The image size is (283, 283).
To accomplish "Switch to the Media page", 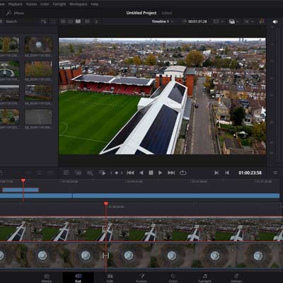I will pyautogui.click(x=47, y=278).
